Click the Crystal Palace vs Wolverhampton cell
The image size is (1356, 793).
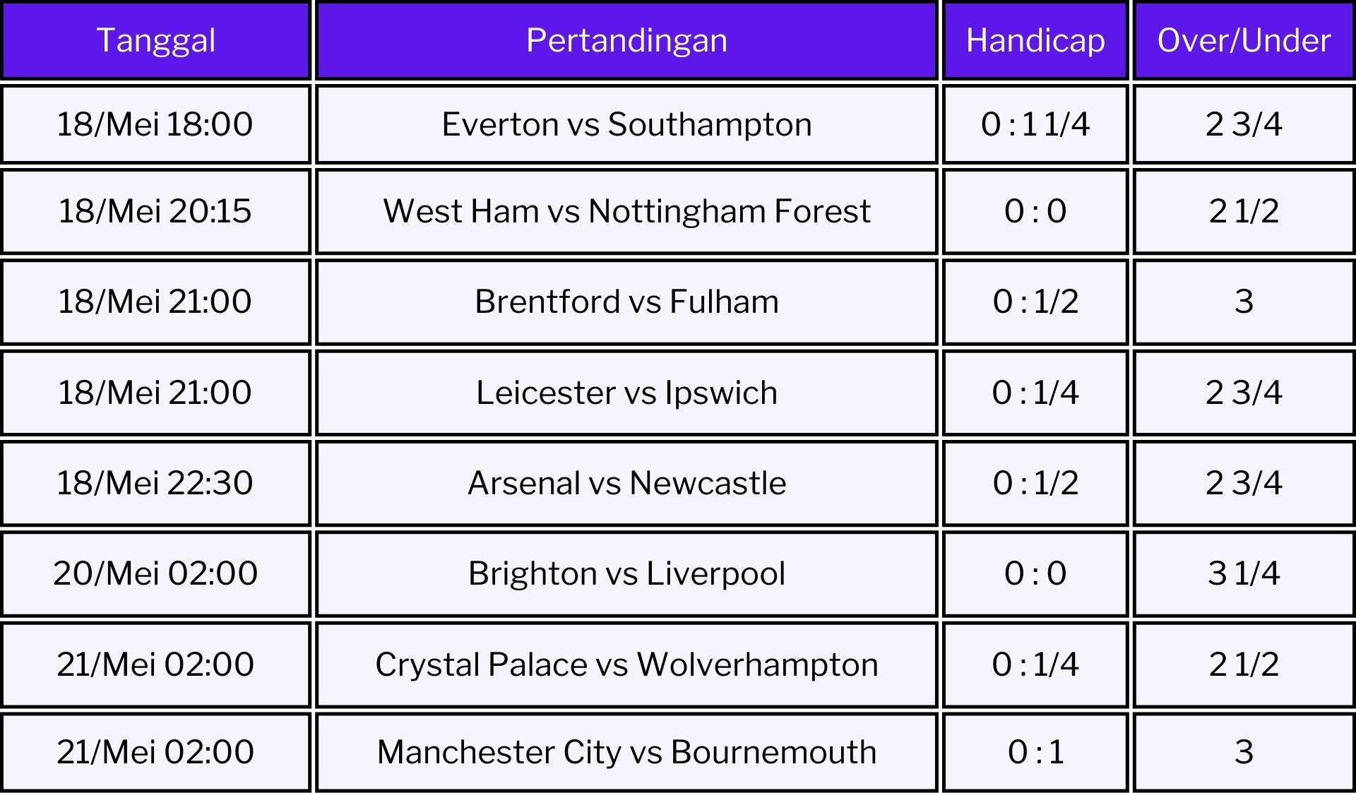(626, 664)
